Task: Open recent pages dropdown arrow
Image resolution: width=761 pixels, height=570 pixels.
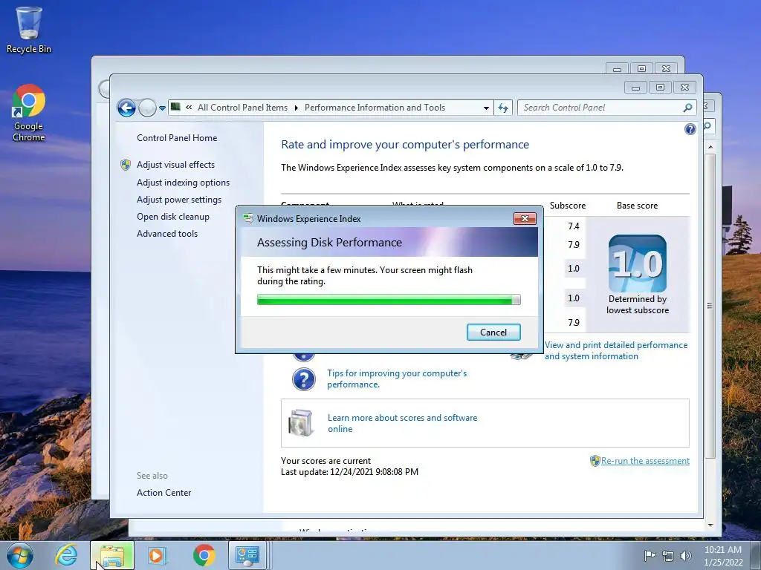Action: (162, 108)
